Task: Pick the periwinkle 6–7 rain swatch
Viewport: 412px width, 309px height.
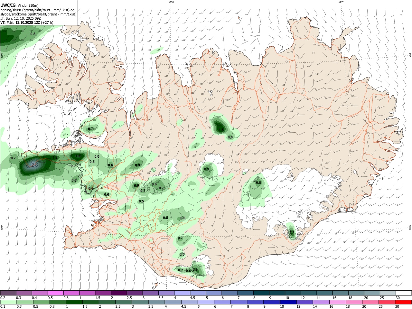Action: [222, 302]
